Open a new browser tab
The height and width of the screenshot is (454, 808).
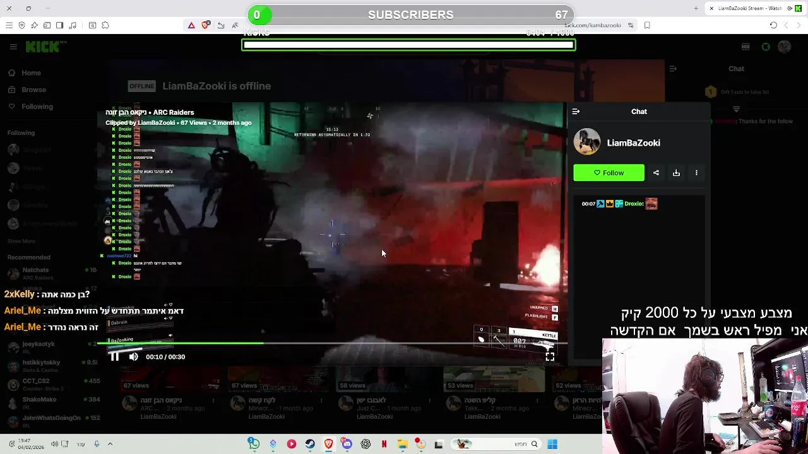point(696,8)
